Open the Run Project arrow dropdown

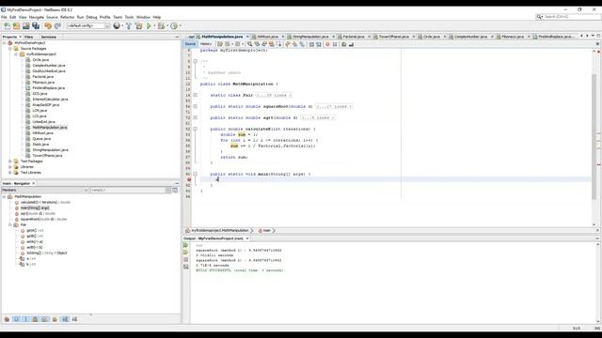pos(154,25)
